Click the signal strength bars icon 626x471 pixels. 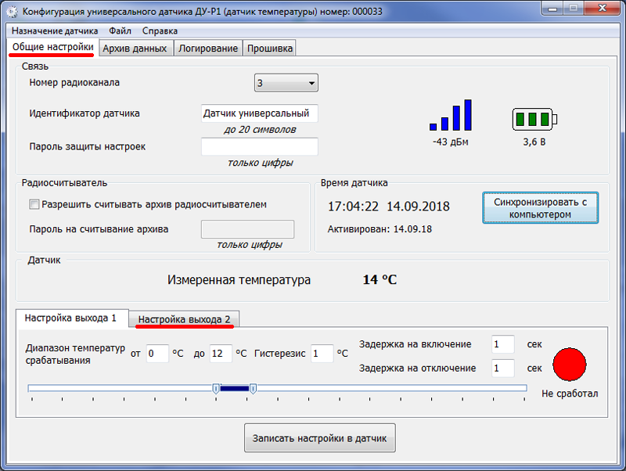pyautogui.click(x=451, y=115)
